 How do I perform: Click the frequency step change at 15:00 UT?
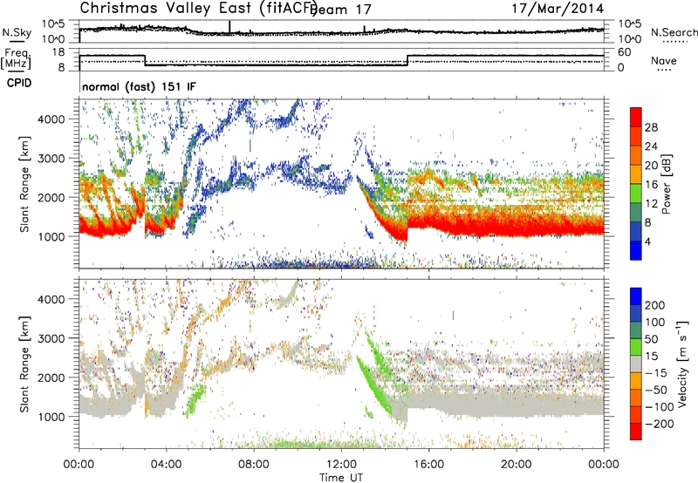tap(407, 60)
